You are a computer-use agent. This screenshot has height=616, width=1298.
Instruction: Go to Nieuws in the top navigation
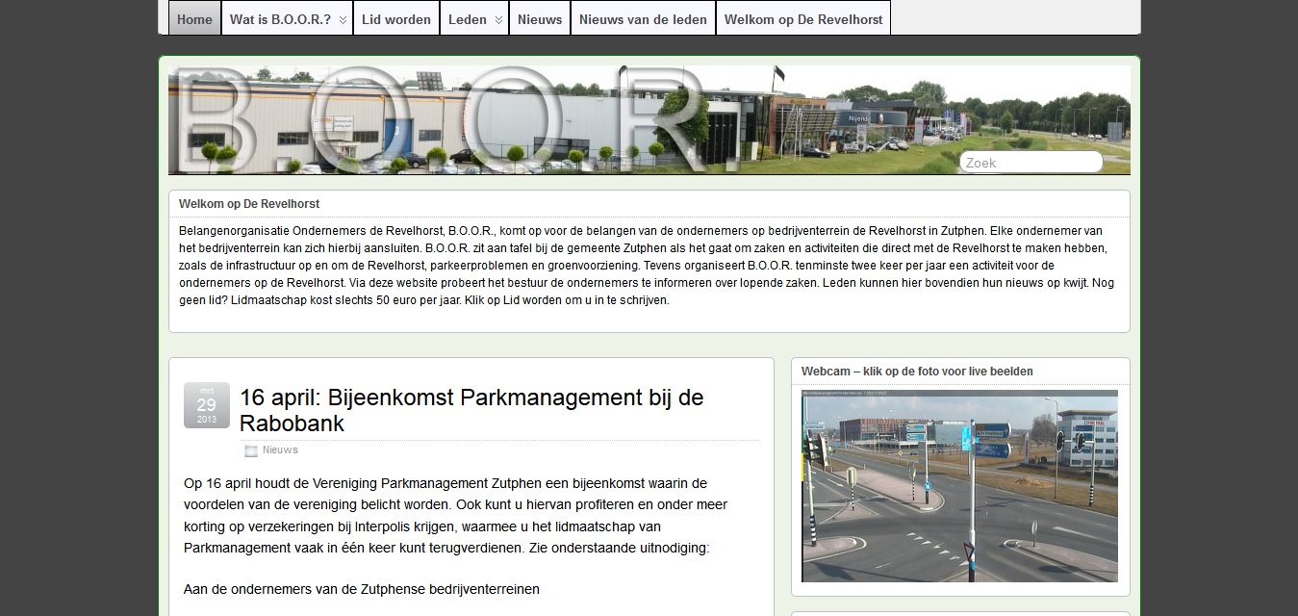click(x=540, y=19)
